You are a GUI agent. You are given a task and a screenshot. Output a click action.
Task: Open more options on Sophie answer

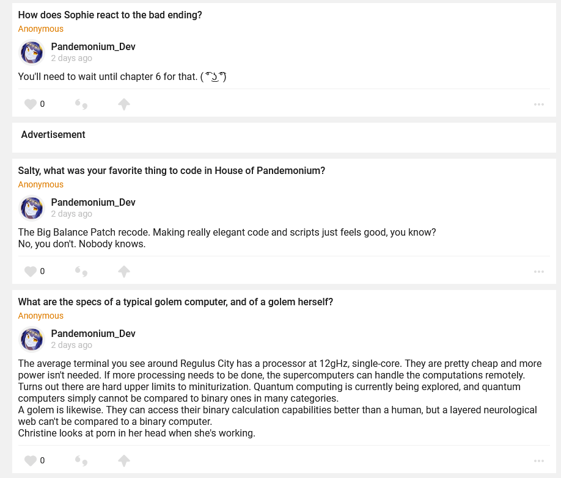click(x=538, y=104)
